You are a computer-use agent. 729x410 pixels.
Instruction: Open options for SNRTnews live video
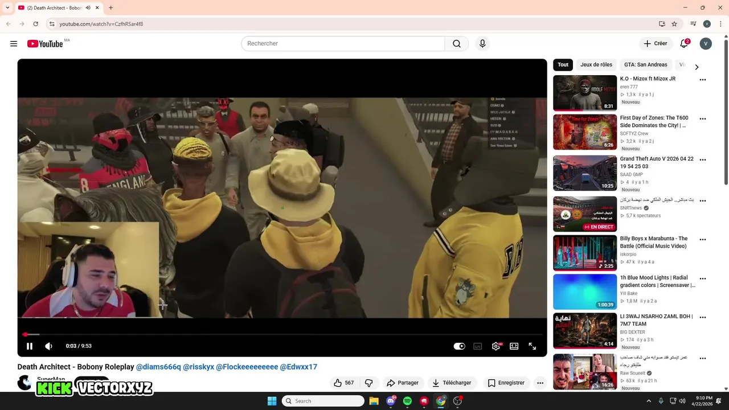(x=703, y=200)
